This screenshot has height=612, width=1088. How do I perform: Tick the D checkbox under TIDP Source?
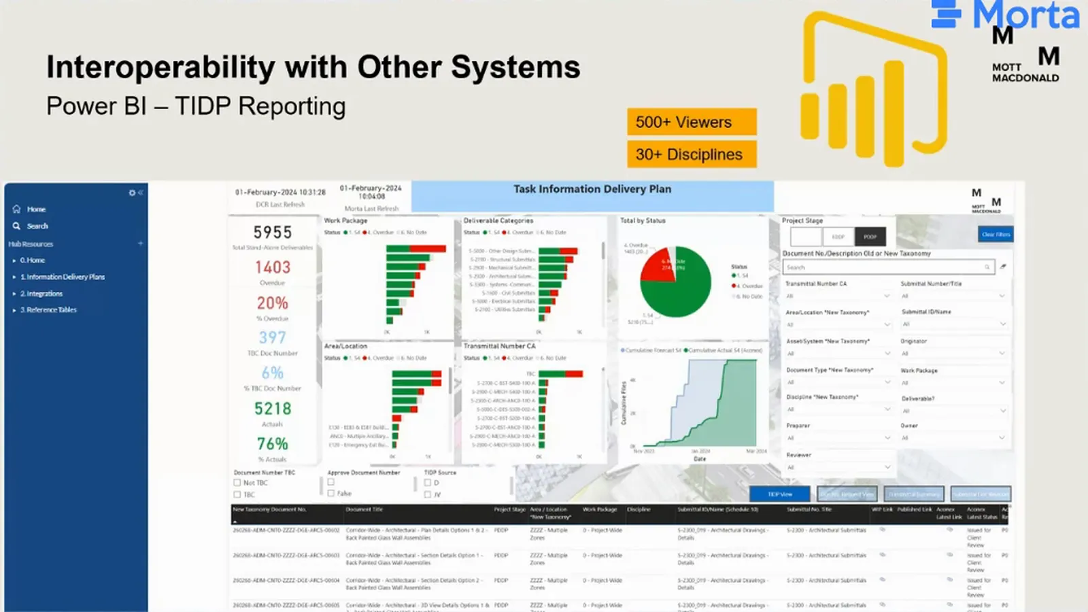click(428, 483)
